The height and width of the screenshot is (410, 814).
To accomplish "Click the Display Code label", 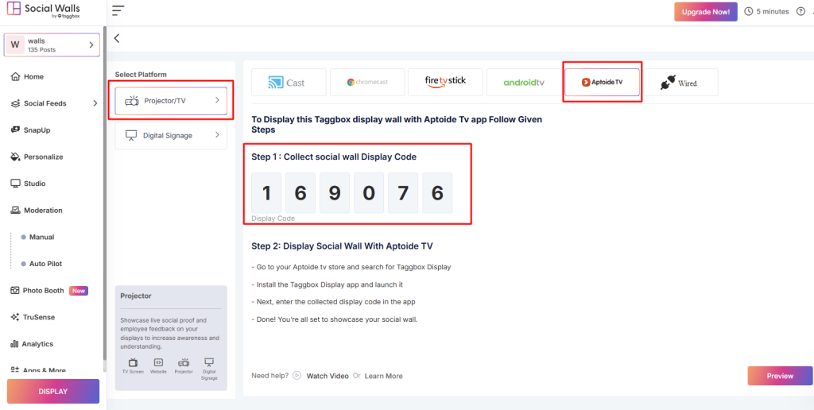I will tap(273, 219).
